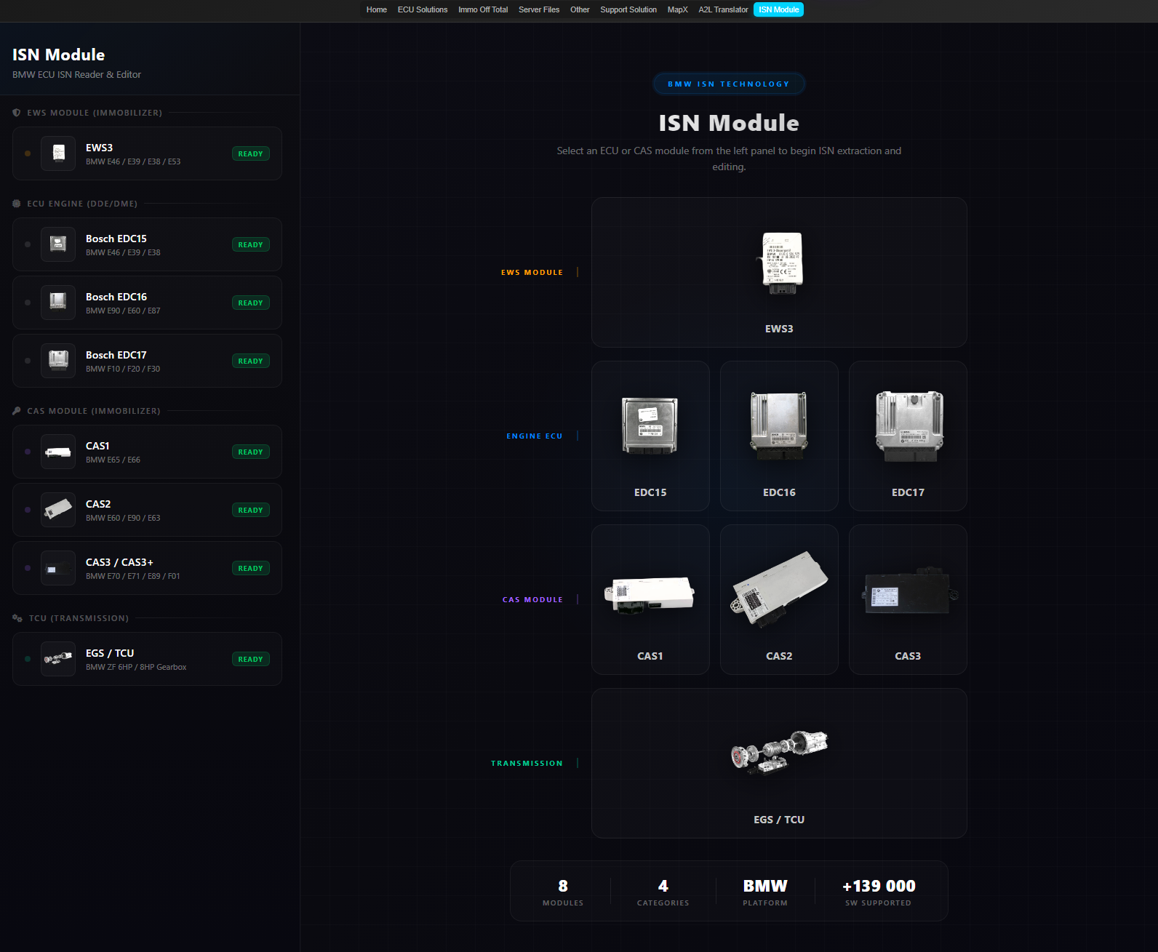Open the ECU Solutions menu

tap(423, 9)
